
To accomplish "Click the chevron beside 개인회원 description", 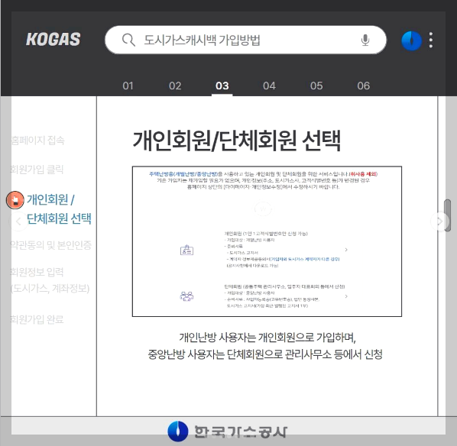I will pyautogui.click(x=346, y=250).
